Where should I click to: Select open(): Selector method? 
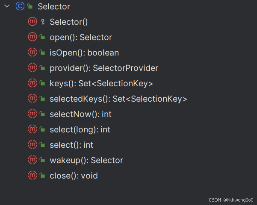(x=81, y=37)
